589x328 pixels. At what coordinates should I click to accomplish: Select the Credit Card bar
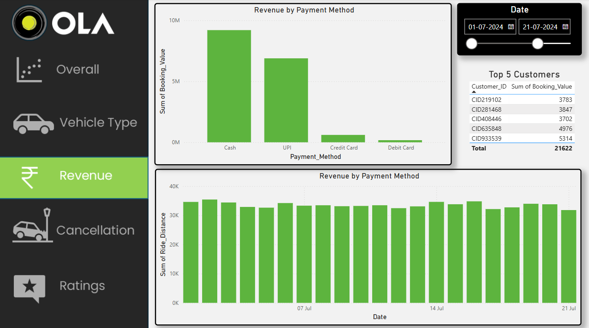pos(343,138)
